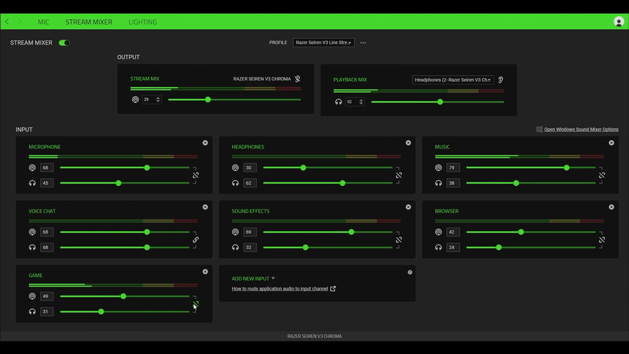629x354 pixels.
Task: Open the user account icon
Action: click(618, 21)
